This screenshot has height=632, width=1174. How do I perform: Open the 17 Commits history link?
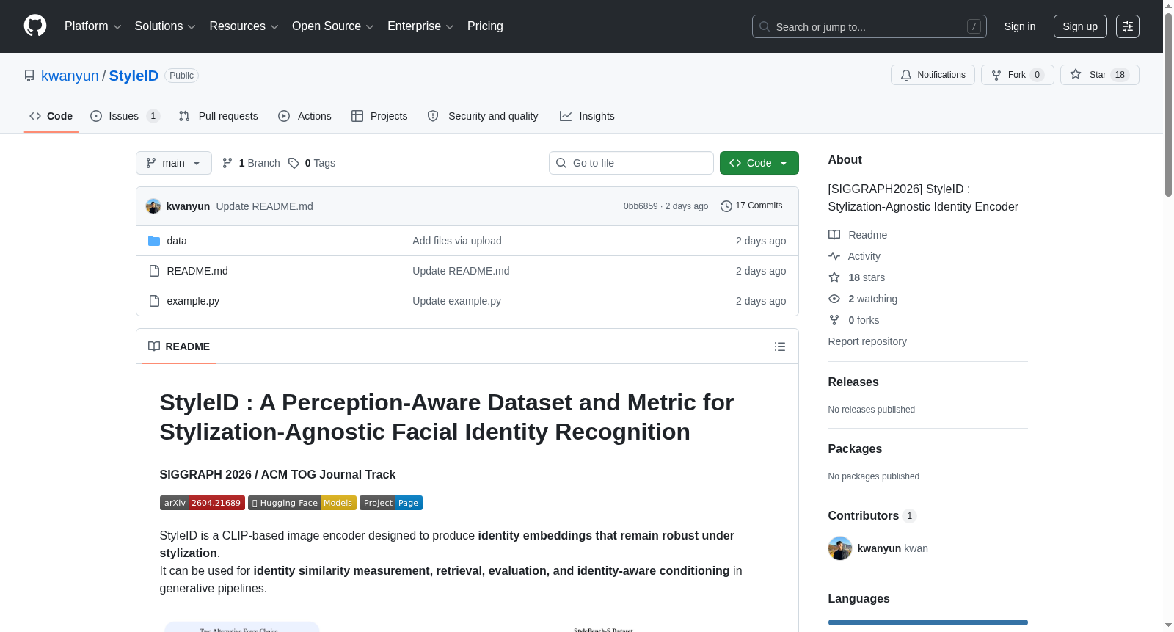751,206
